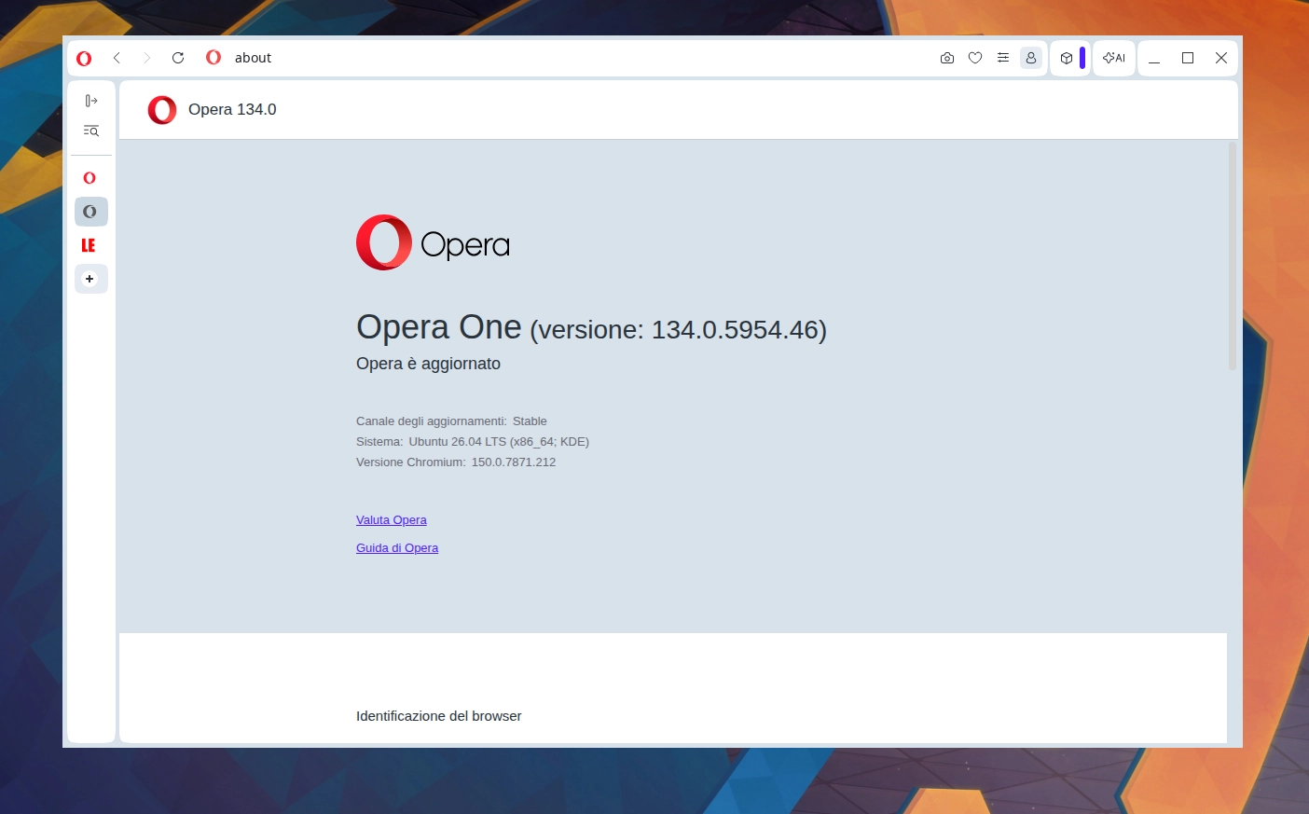Click 'Opera è aggiornato' status text
The width and height of the screenshot is (1309, 814).
428,364
